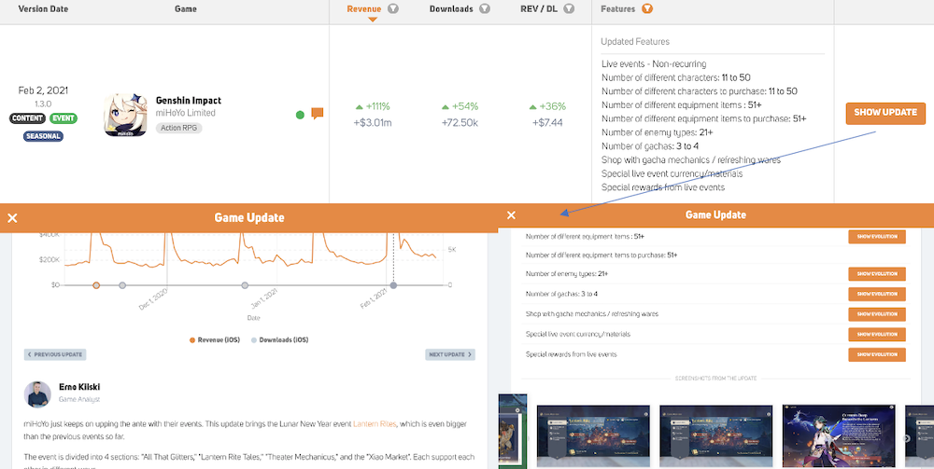The image size is (934, 469).
Task: Go to NEXT UPDATE
Action: (450, 355)
